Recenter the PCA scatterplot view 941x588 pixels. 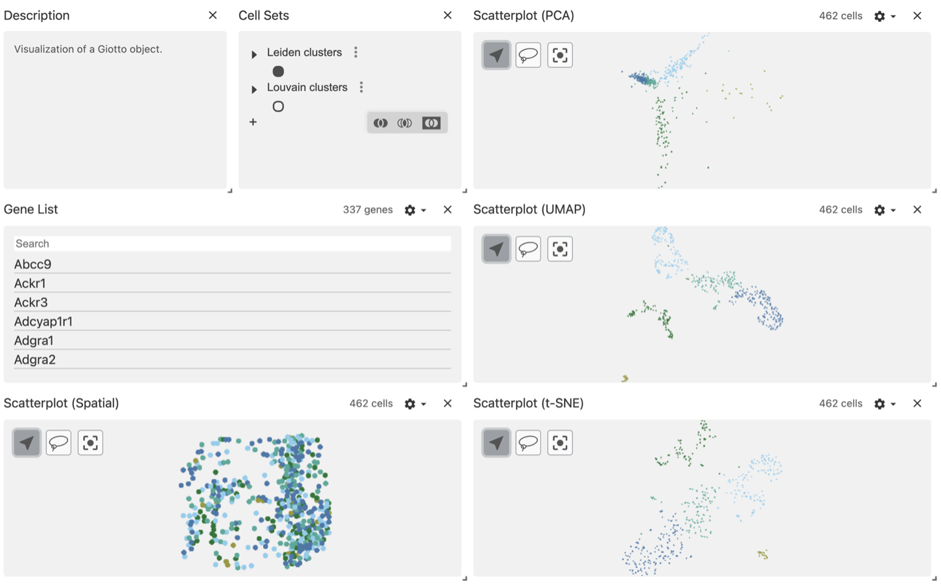point(560,55)
